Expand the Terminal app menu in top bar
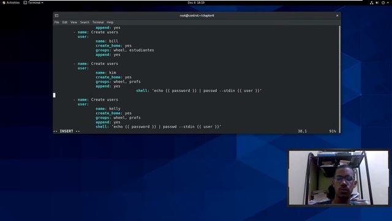 (x=33, y=2)
